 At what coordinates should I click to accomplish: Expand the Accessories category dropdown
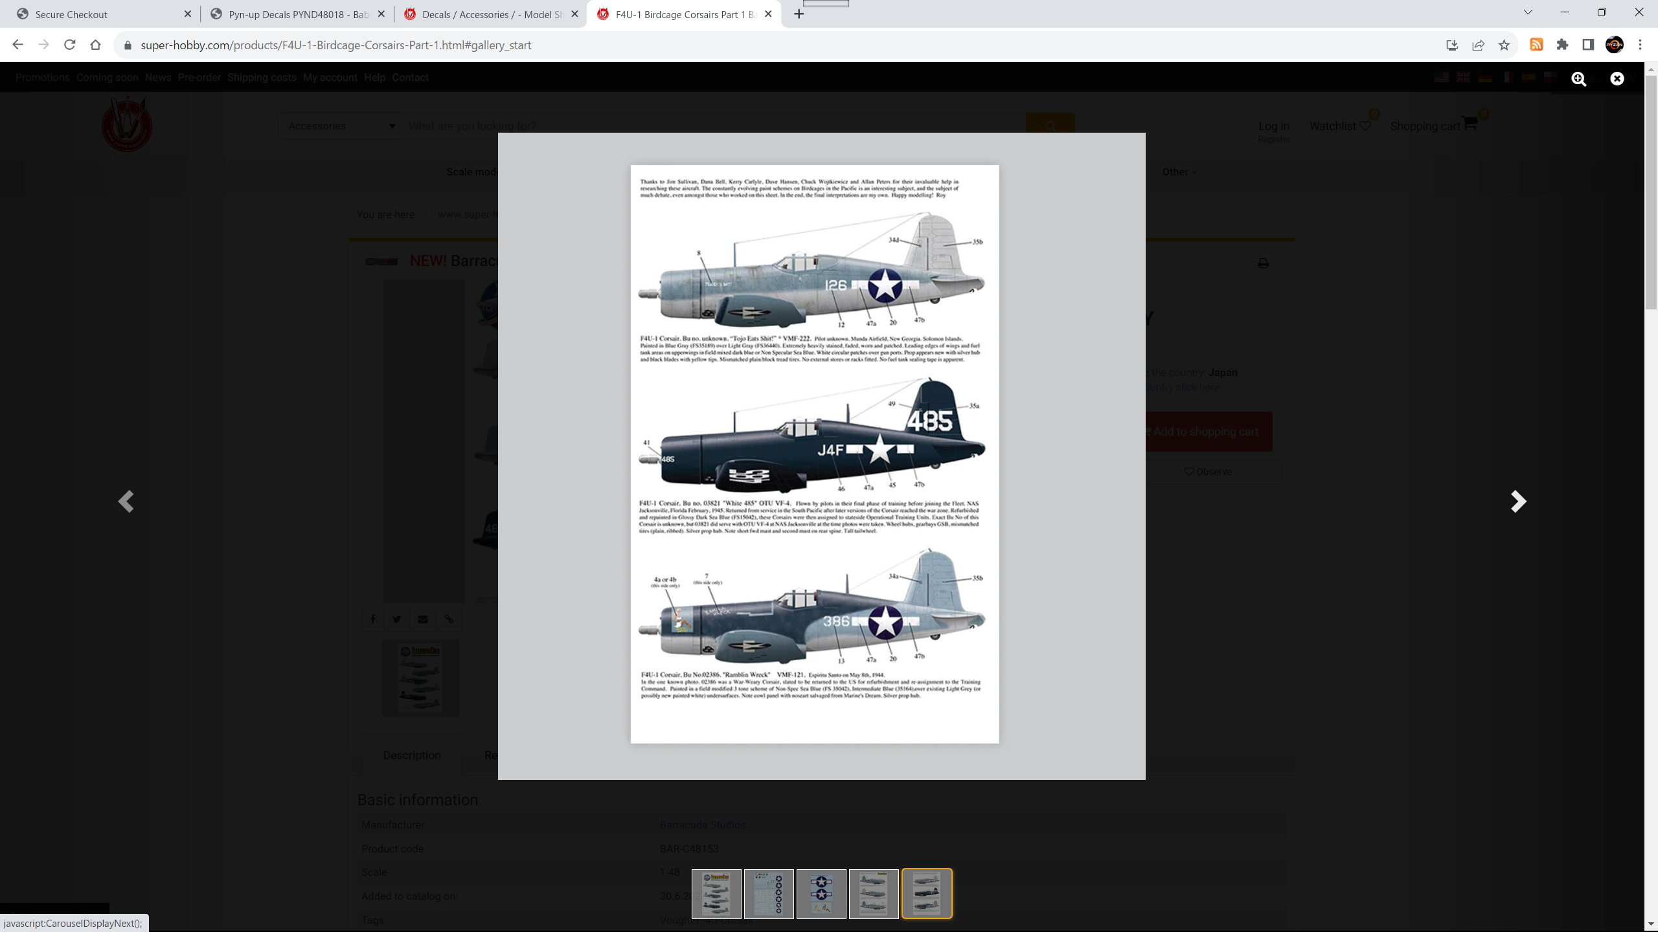pyautogui.click(x=341, y=126)
